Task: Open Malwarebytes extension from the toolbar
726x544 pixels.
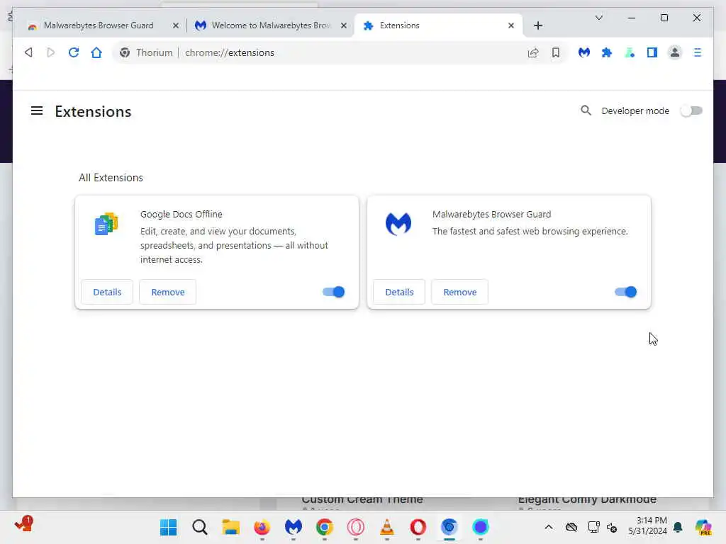Action: 584,52
